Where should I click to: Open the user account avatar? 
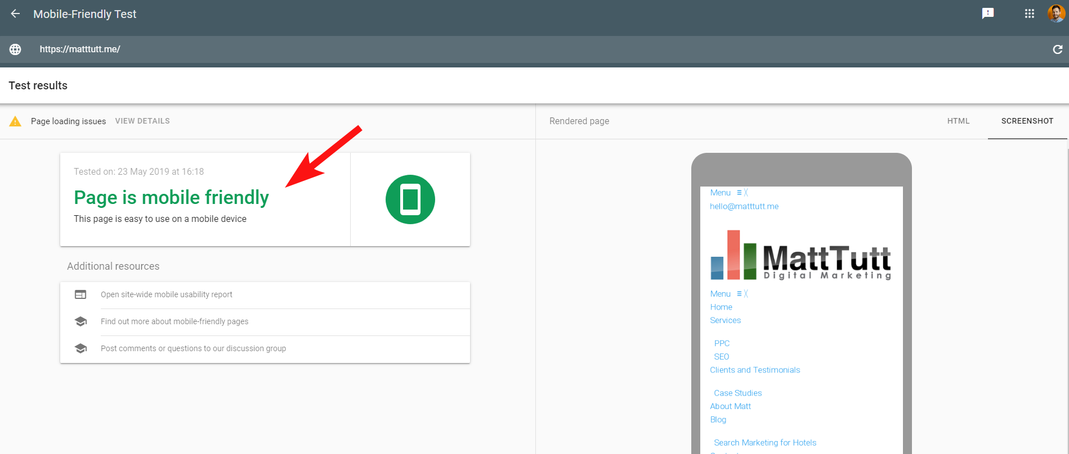click(1056, 13)
